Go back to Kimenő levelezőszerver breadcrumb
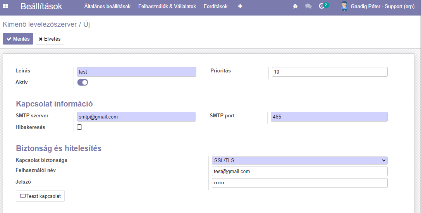 40,24
